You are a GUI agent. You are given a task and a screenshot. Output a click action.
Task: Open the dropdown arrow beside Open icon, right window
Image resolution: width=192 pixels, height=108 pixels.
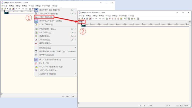[84, 18]
